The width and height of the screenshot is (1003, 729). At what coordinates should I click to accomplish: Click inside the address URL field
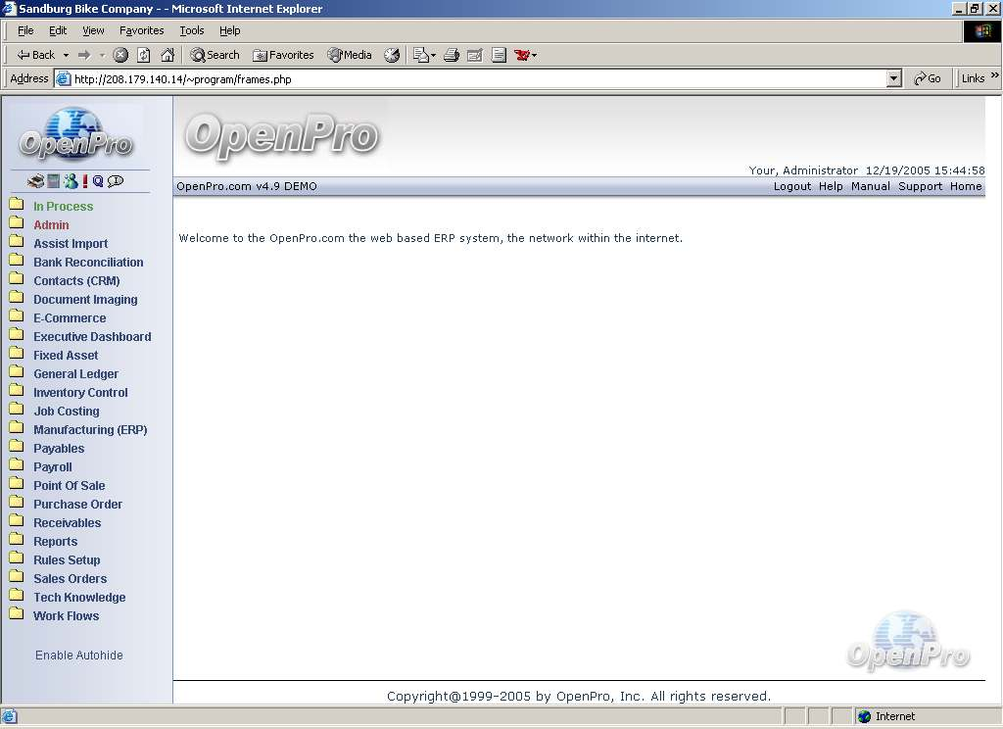tap(470, 79)
